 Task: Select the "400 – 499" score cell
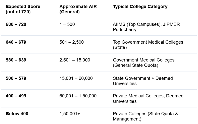(x=16, y=96)
